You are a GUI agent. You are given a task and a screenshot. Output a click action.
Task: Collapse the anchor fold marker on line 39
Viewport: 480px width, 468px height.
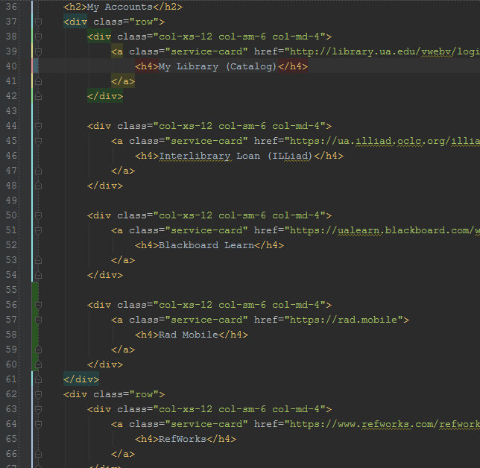click(38, 51)
